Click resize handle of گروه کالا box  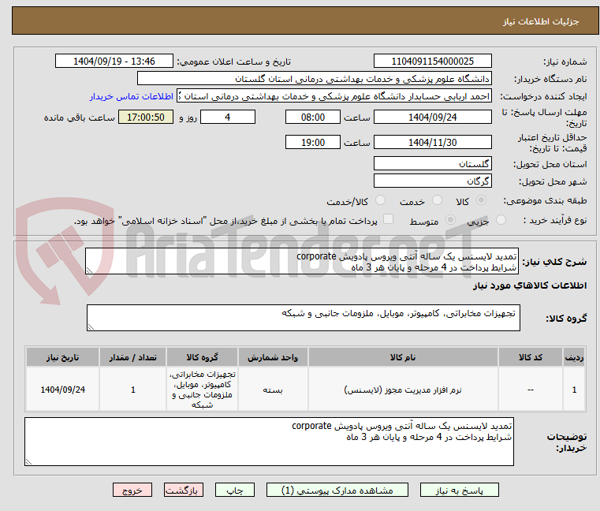tap(91, 327)
